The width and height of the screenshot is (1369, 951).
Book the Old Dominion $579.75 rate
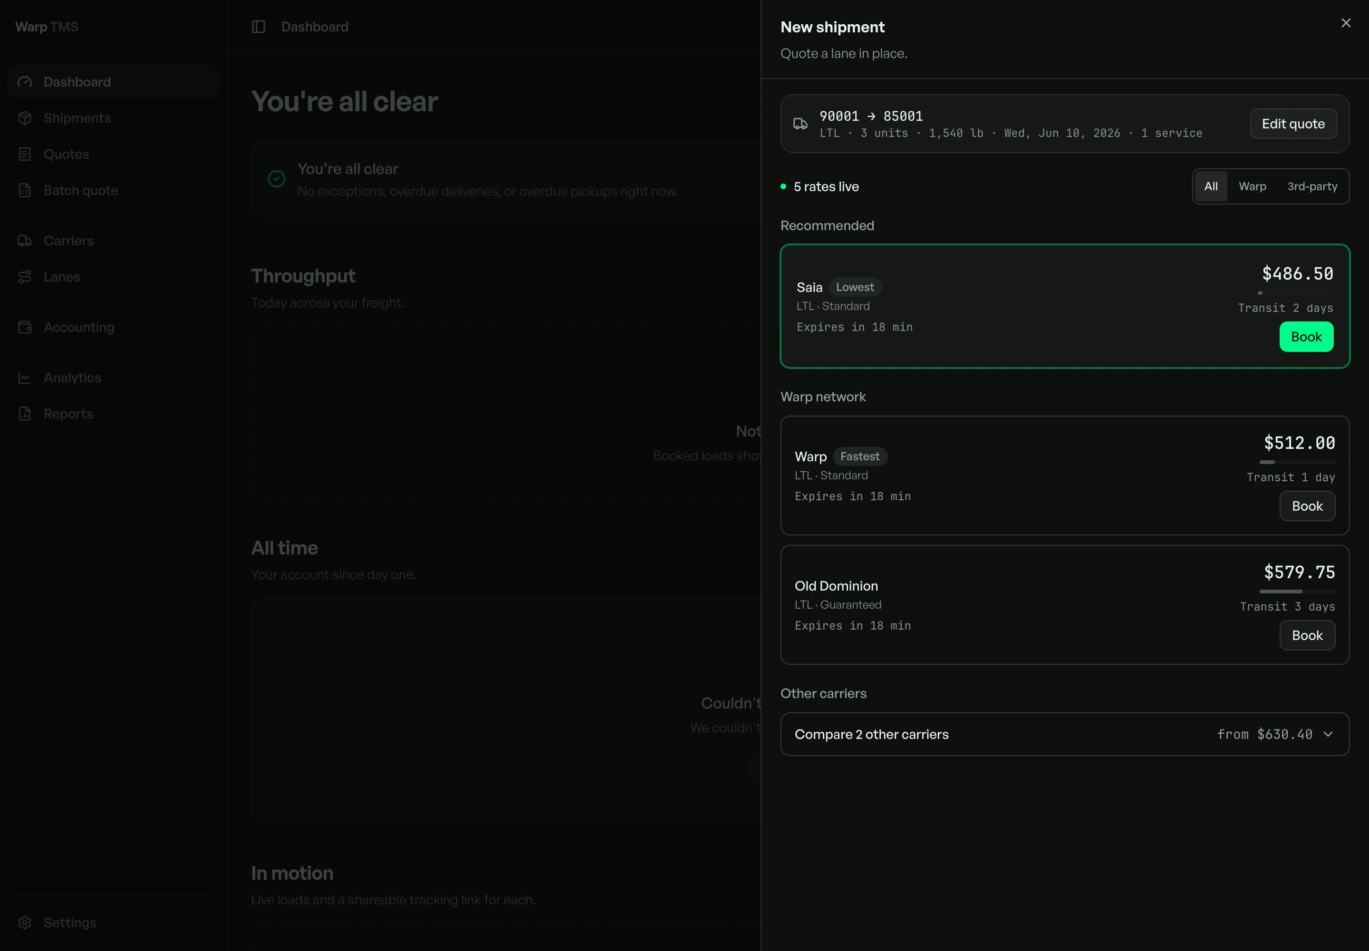point(1307,635)
